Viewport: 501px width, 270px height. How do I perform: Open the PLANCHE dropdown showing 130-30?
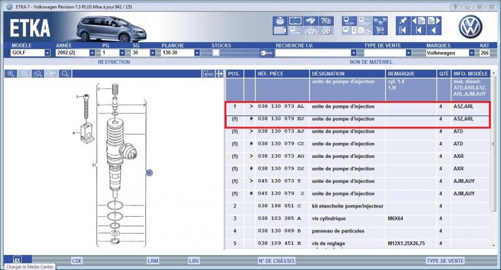coord(197,53)
